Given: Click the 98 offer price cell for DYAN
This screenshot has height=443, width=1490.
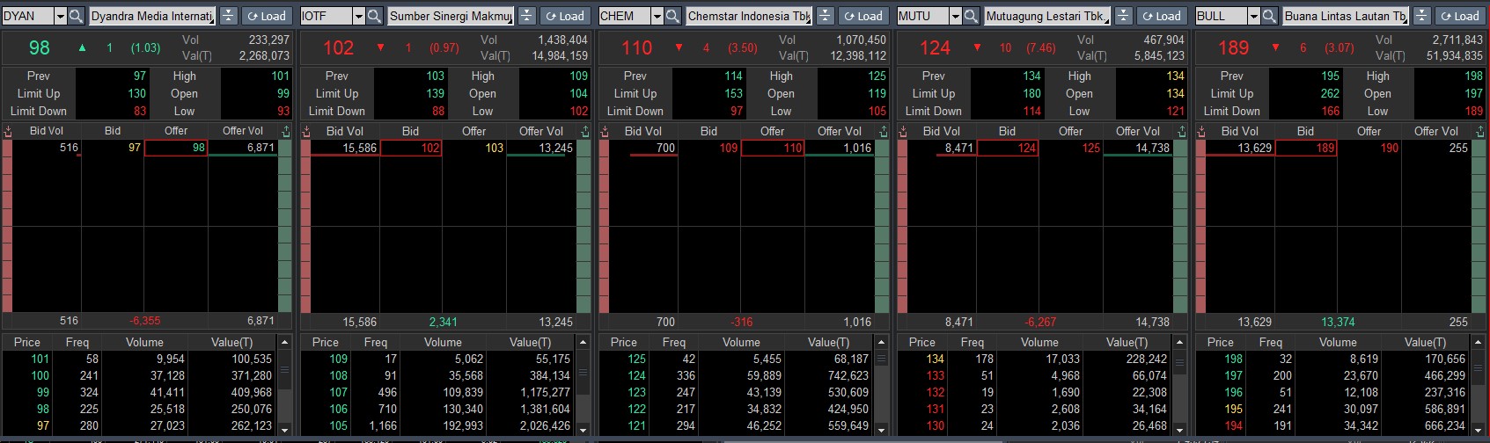Looking at the screenshot, I should click(x=176, y=148).
